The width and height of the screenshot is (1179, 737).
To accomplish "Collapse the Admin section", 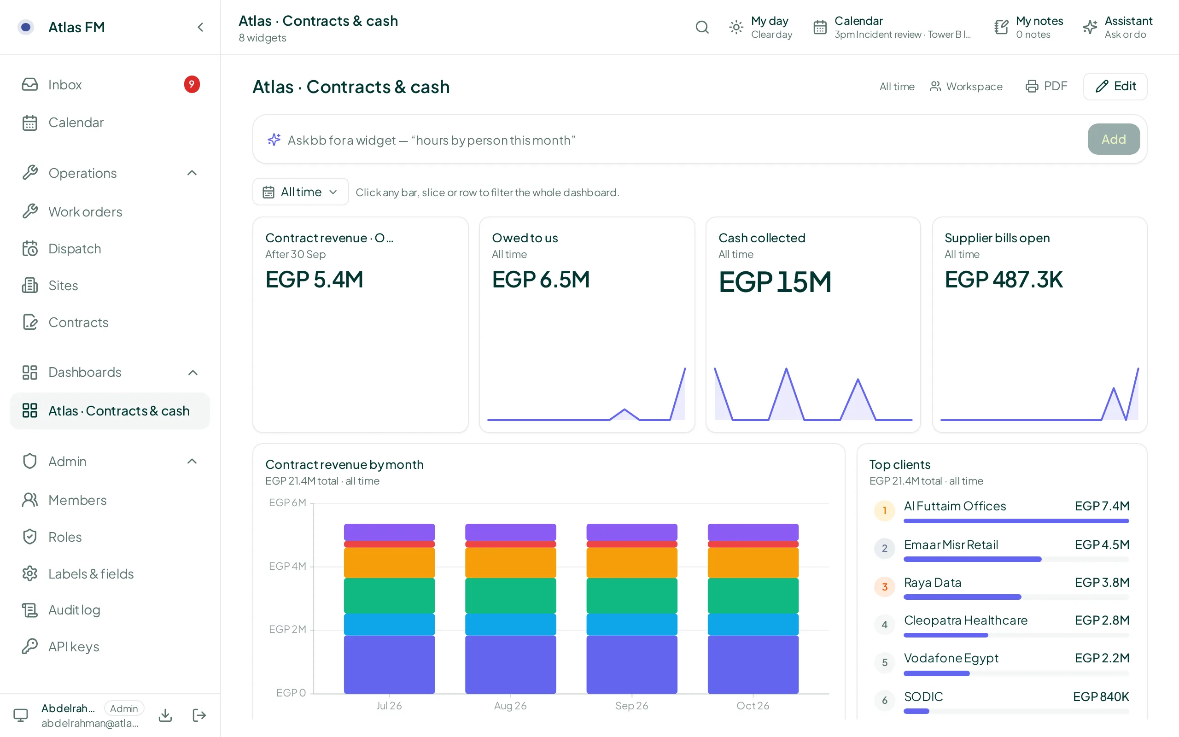I will tap(192, 461).
